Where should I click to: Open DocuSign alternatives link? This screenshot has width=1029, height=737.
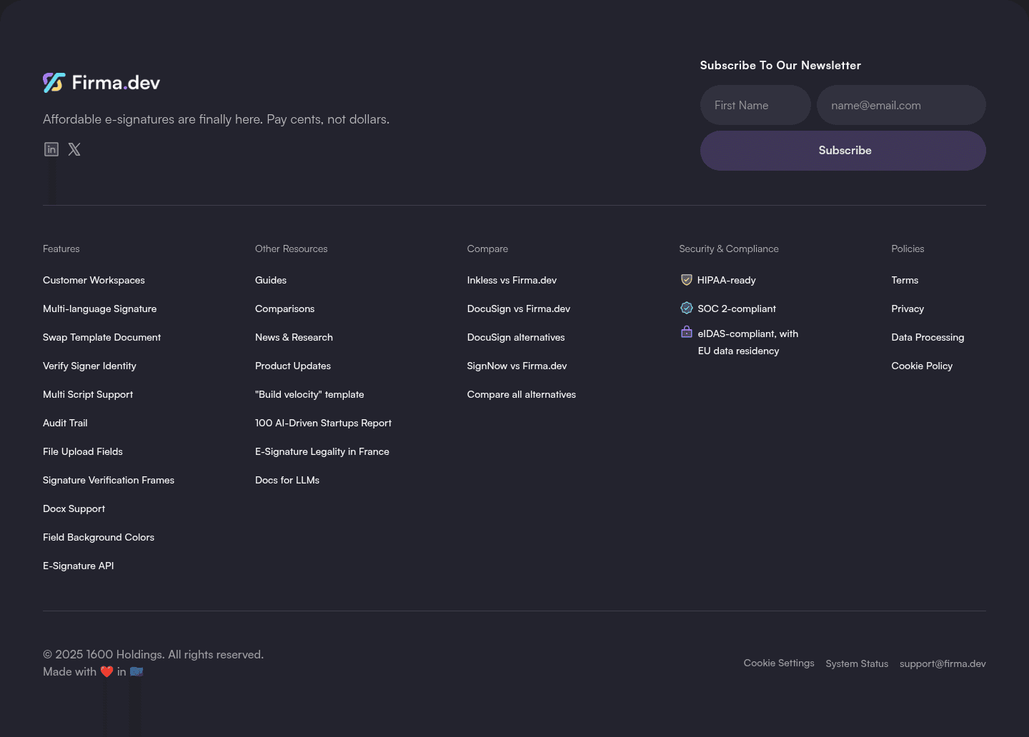516,337
